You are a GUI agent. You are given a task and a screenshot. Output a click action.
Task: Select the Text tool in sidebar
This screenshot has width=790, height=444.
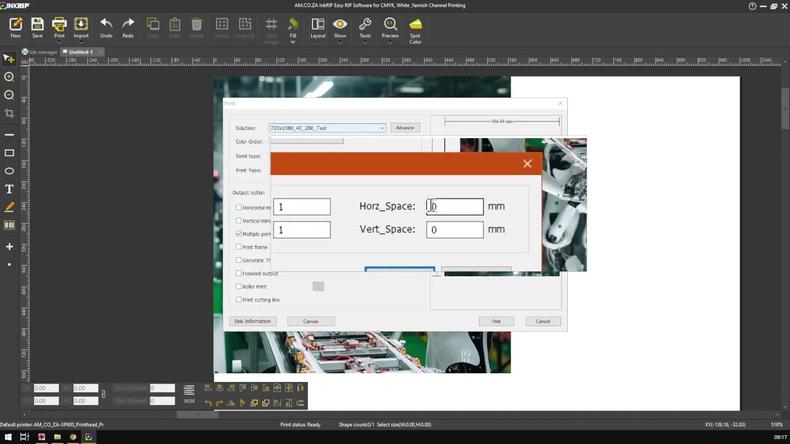pyautogui.click(x=9, y=189)
